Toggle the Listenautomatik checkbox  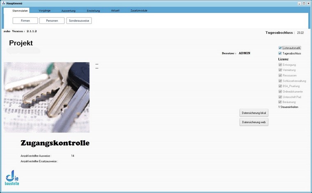click(x=280, y=48)
